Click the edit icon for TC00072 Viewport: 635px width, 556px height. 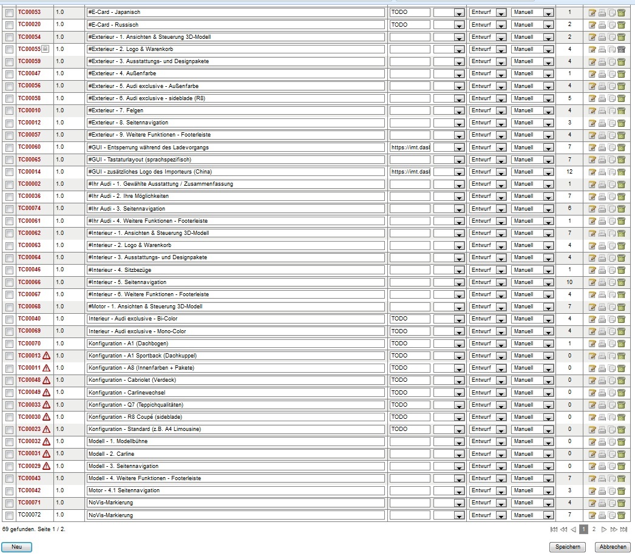click(593, 515)
